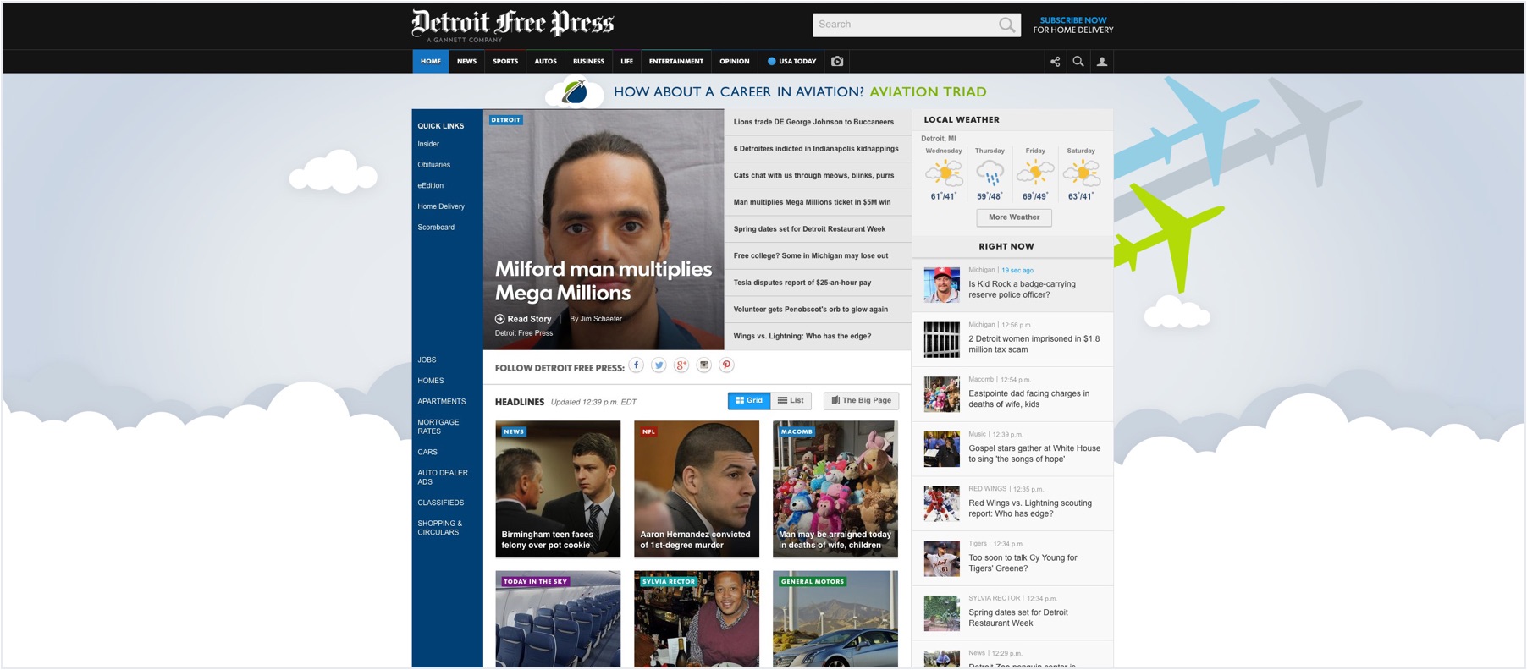Open Gospel stars White House story
Screen dimensions: 1527x670
pos(1034,453)
